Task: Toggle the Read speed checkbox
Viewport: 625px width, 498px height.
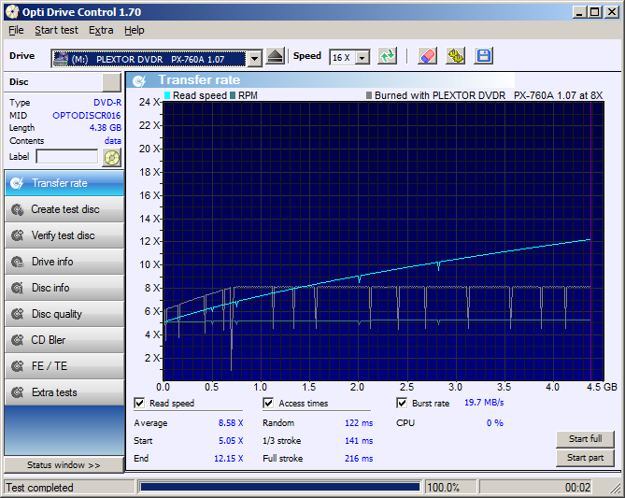Action: pyautogui.click(x=139, y=403)
